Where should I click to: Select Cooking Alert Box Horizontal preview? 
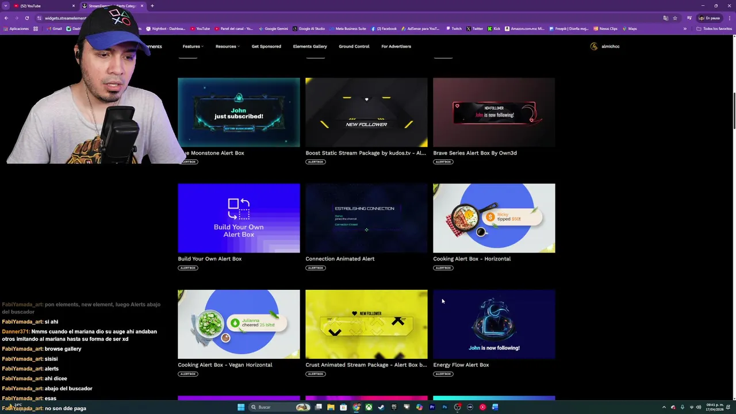pos(494,218)
